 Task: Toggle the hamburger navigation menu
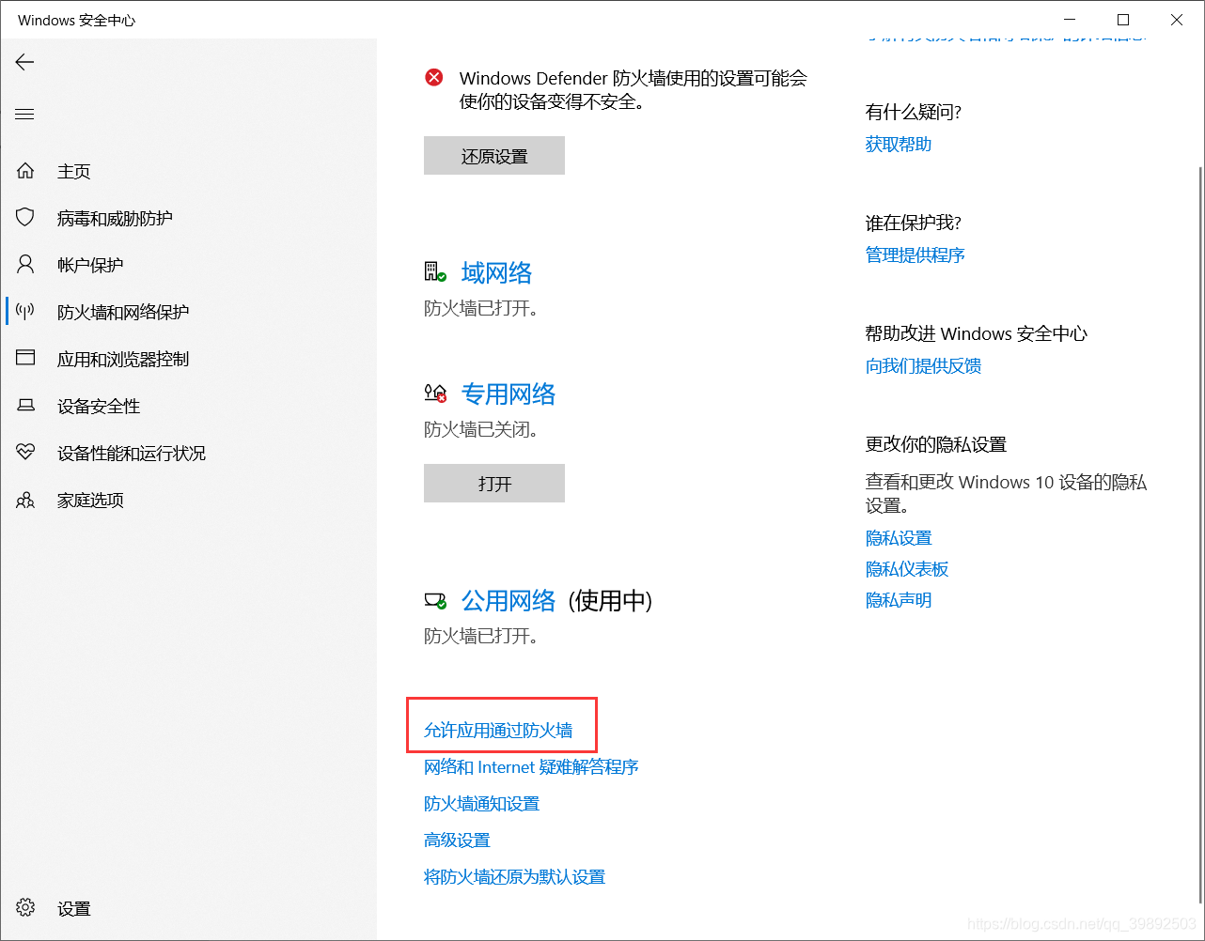[x=24, y=115]
